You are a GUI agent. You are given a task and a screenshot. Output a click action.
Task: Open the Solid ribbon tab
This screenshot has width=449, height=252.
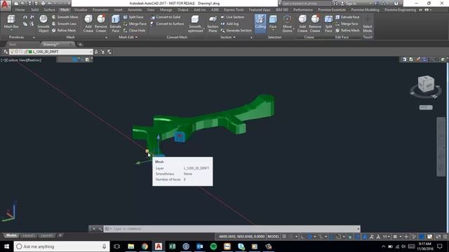tap(34, 10)
